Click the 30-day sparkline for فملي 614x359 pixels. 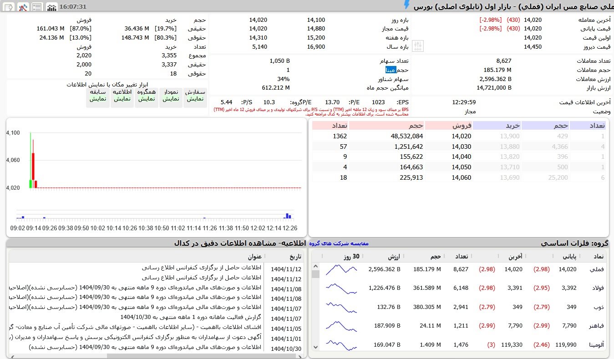pyautogui.click(x=341, y=270)
